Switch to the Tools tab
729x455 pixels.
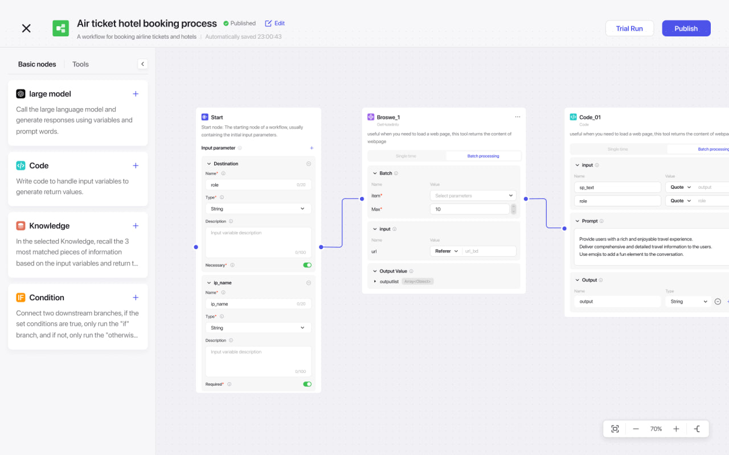click(80, 64)
